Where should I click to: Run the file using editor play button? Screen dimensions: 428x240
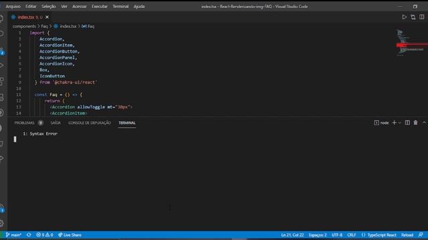tap(404, 17)
